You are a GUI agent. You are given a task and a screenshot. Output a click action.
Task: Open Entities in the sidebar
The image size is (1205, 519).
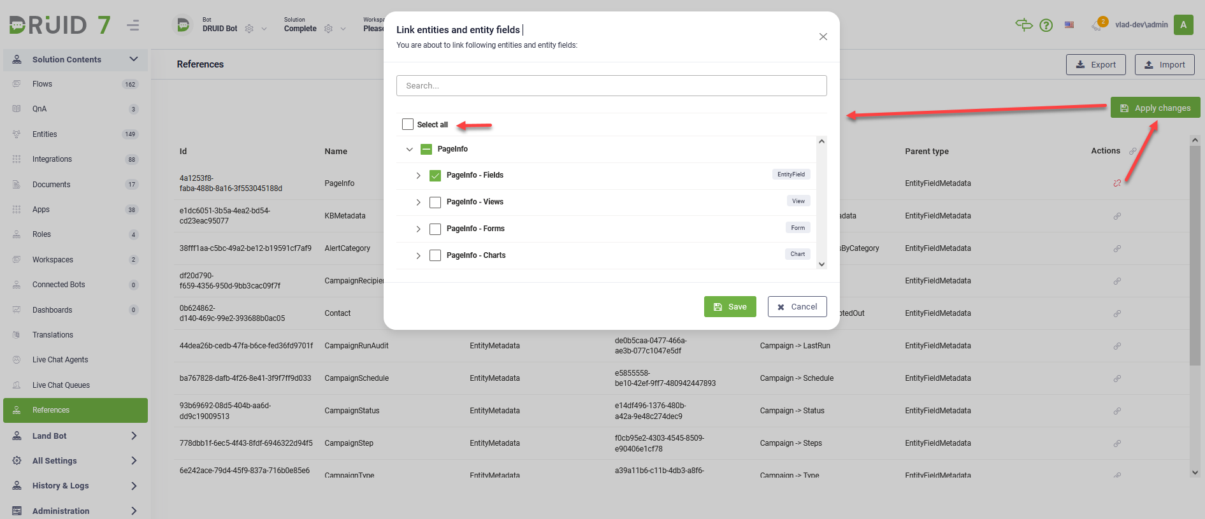(45, 134)
